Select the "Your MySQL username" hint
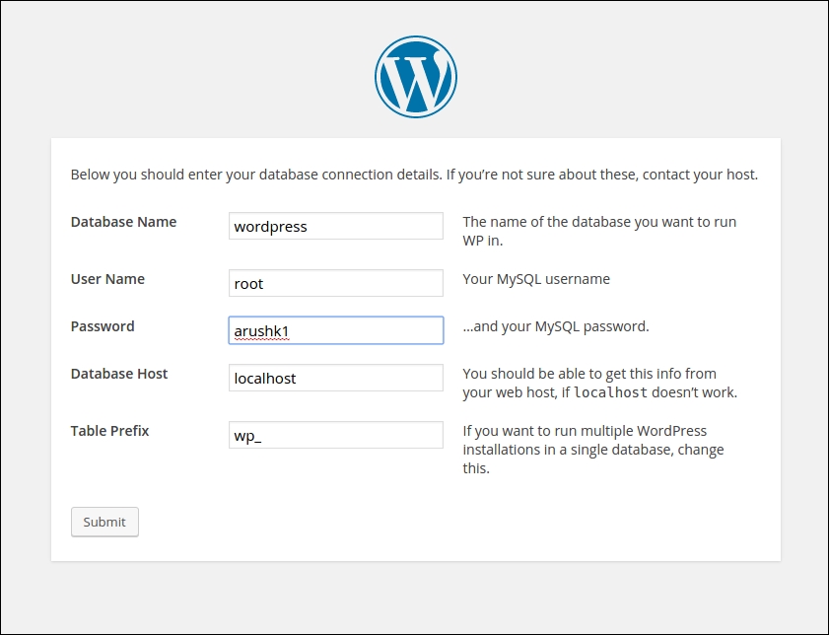 pyautogui.click(x=536, y=279)
